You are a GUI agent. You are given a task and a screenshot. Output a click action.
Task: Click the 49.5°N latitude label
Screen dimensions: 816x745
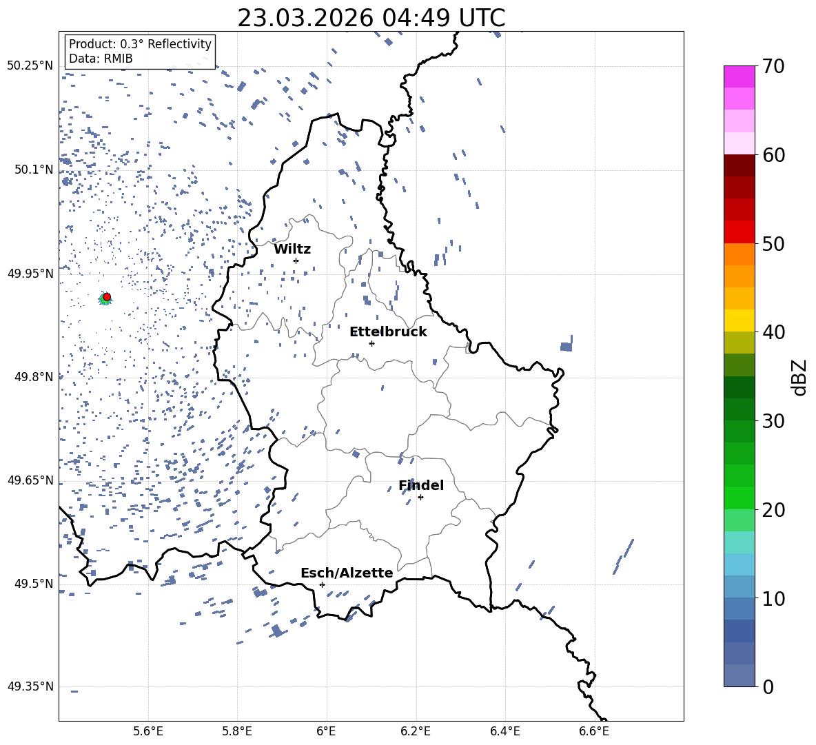coord(34,584)
